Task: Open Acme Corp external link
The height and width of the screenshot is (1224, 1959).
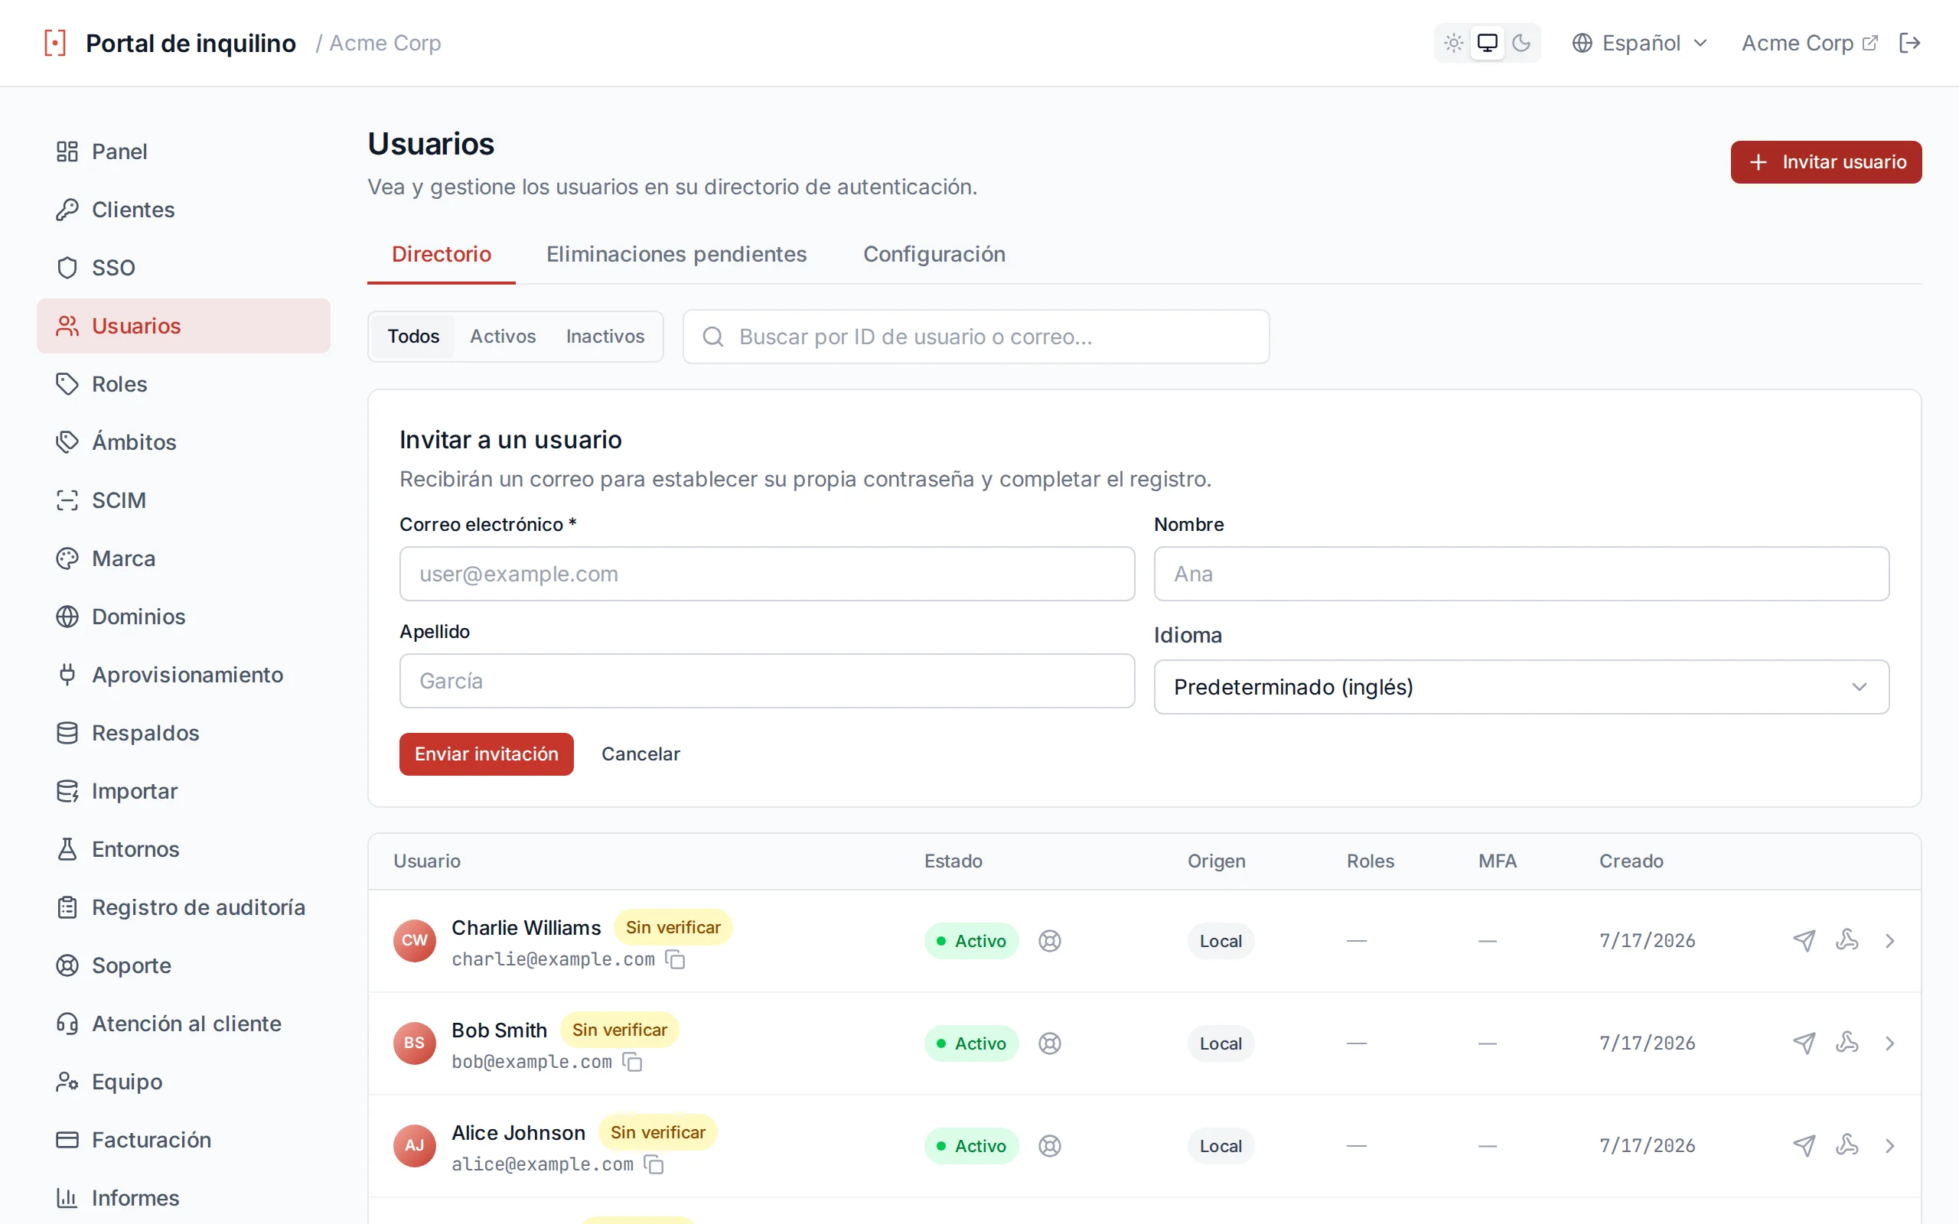Action: pos(1808,43)
